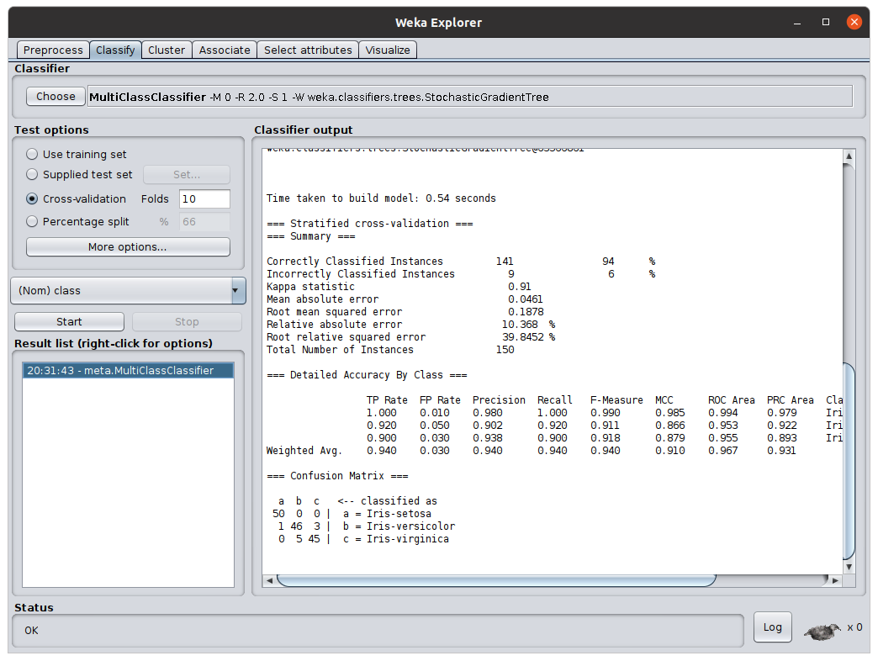This screenshot has width=878, height=661.
Task: Click the disabled Set... button
Action: 187,175
